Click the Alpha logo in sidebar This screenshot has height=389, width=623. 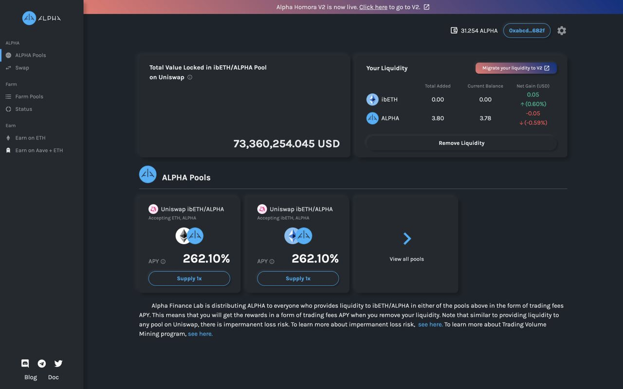click(x=41, y=18)
